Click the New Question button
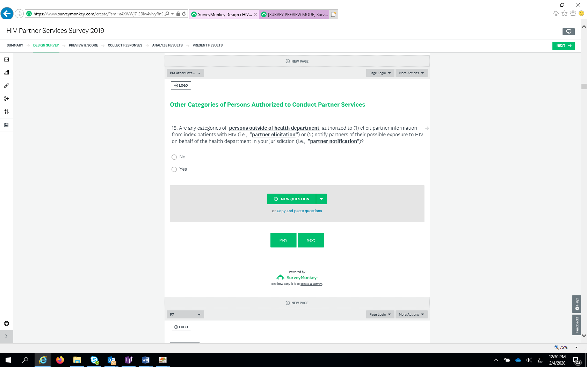587x367 pixels. pyautogui.click(x=291, y=199)
